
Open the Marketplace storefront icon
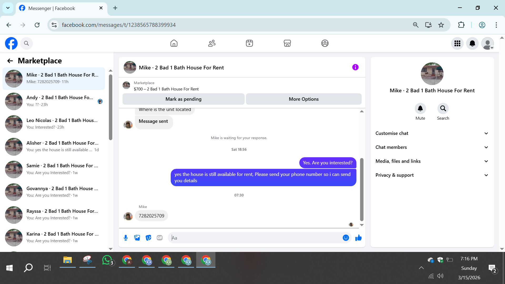click(287, 43)
